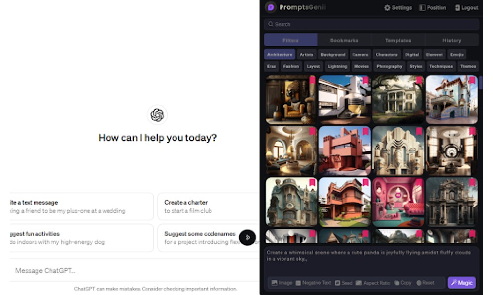Select the Element filter chip
The image size is (493, 295).
(434, 54)
